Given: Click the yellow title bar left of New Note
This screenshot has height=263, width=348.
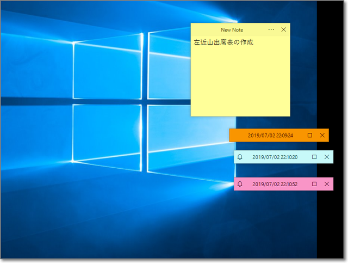Looking at the screenshot, I should pos(204,30).
